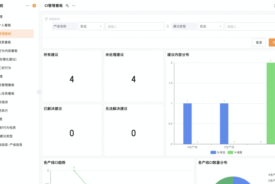275x184 pixels.
Task: Click the CI管理看板 page title
Action: point(54,6)
